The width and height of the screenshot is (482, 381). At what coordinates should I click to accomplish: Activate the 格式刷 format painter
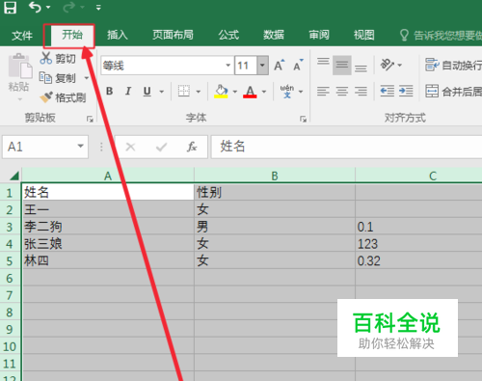point(63,97)
